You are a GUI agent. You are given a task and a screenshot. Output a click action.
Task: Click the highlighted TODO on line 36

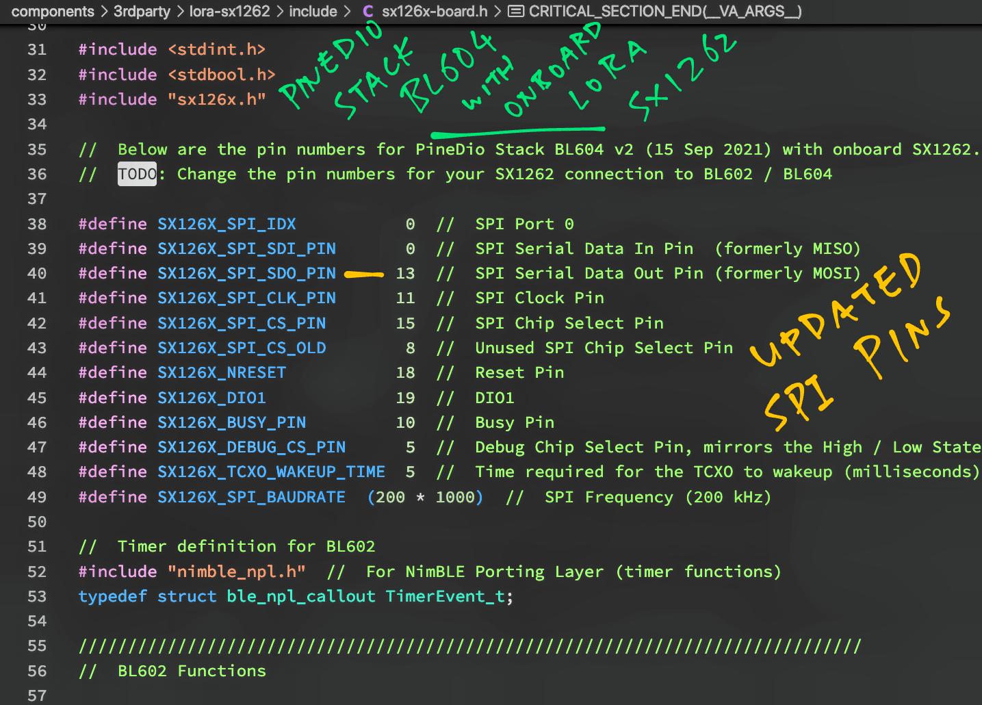coord(137,174)
